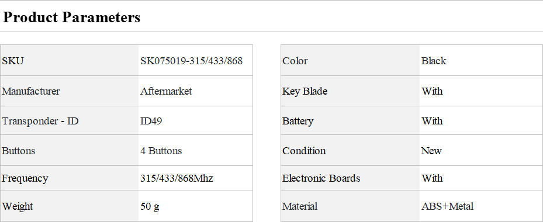This screenshot has height=222, width=543.
Task: Click the Black color value
Action: pyautogui.click(x=434, y=61)
